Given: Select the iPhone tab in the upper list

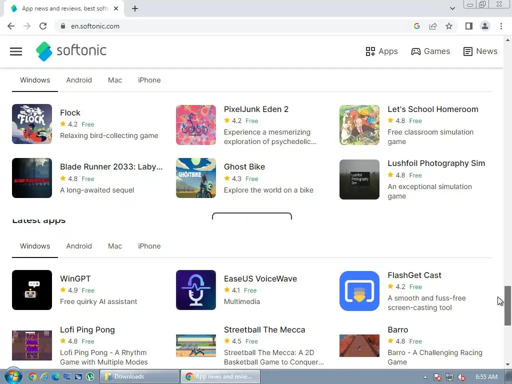Looking at the screenshot, I should [149, 80].
